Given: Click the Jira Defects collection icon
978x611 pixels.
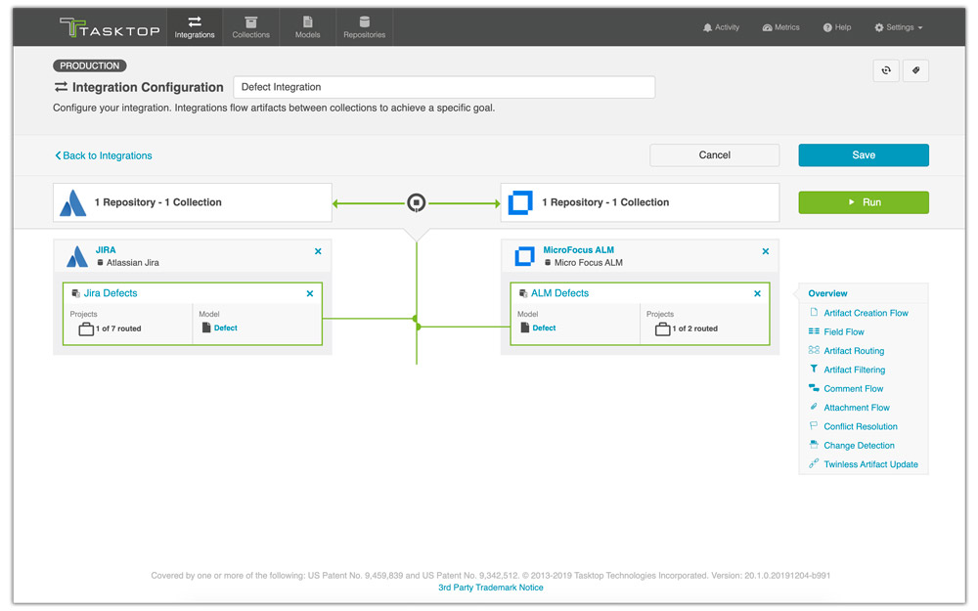Looking at the screenshot, I should (75, 293).
